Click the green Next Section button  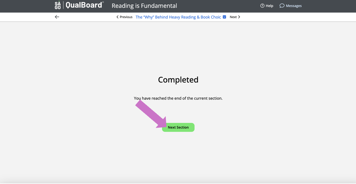[178, 127]
